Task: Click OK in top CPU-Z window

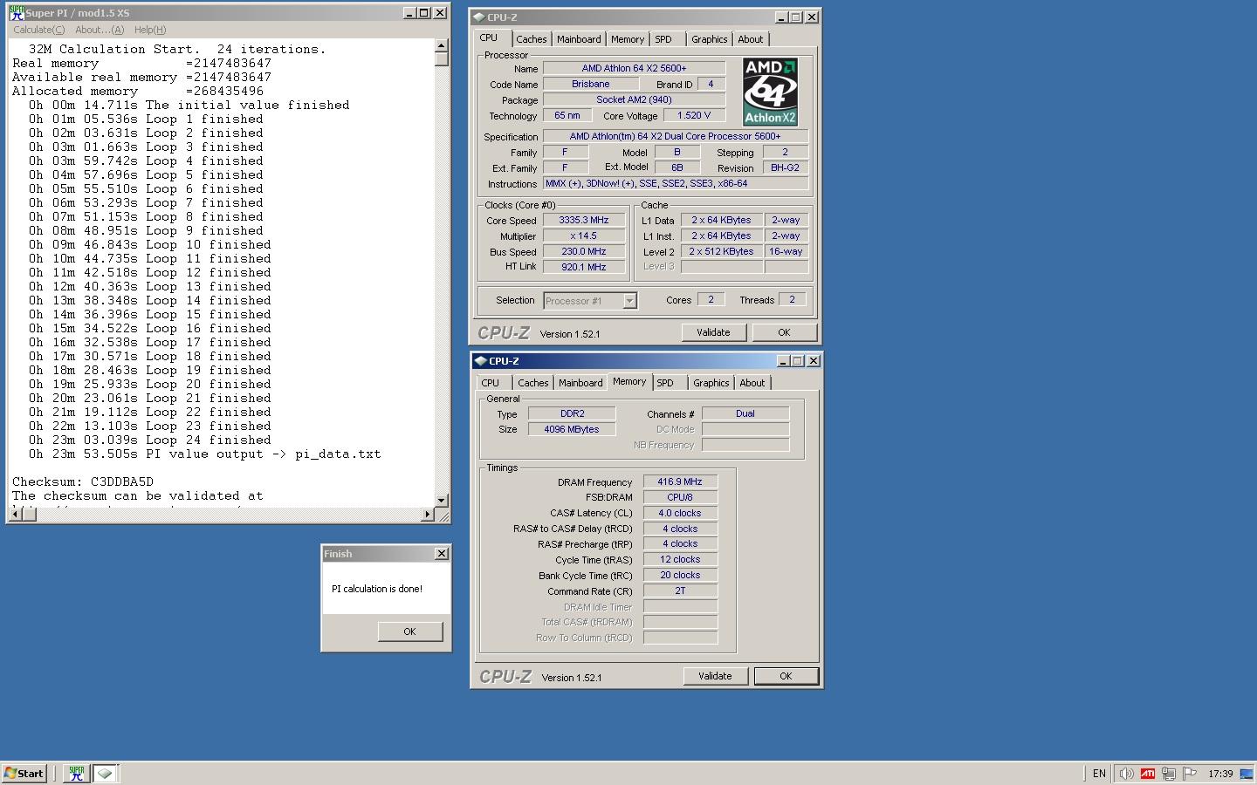Action: (x=784, y=332)
